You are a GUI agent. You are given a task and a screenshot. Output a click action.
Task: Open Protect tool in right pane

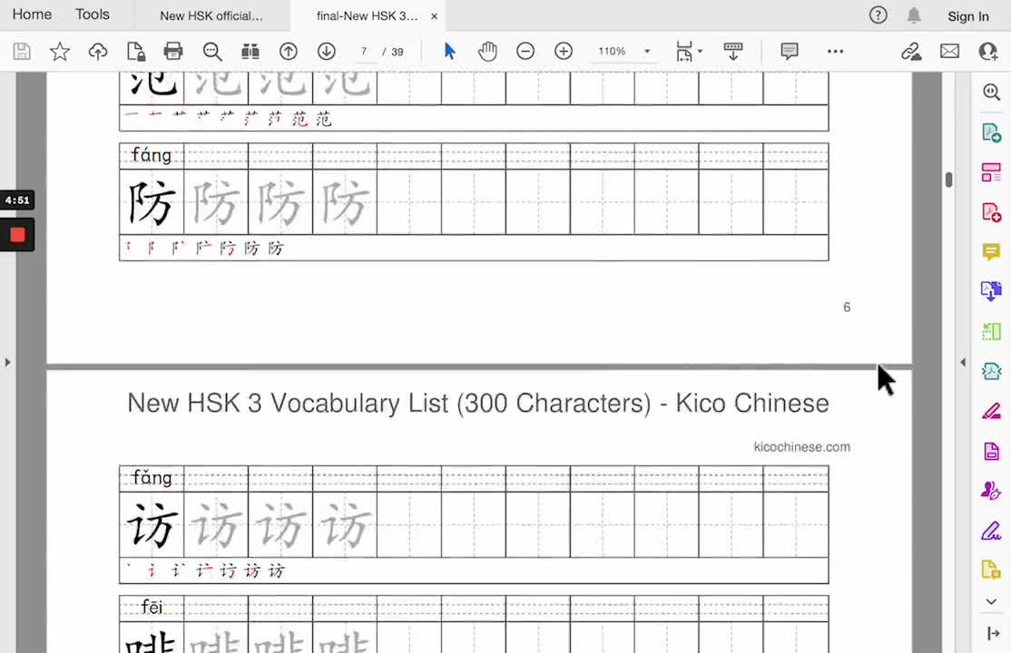tap(991, 451)
